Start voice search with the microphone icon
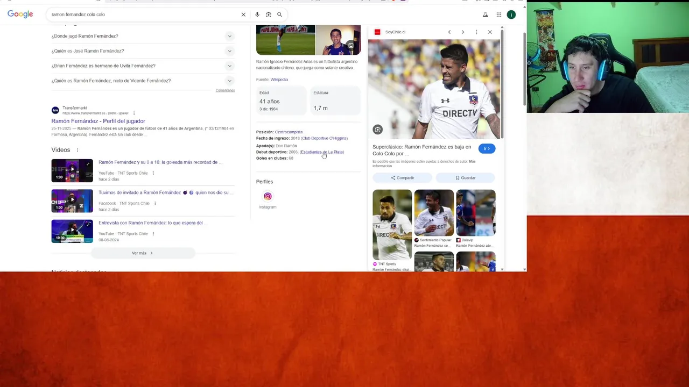 coord(257,15)
